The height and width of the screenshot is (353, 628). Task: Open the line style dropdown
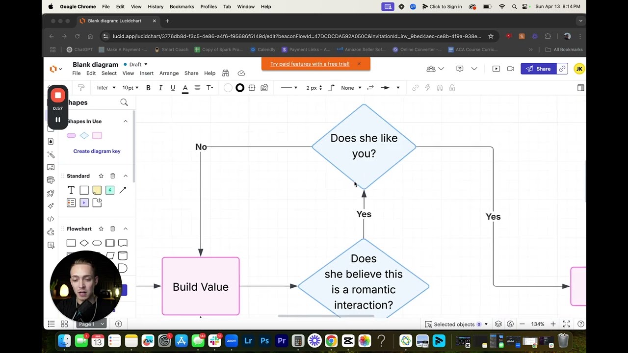click(x=289, y=88)
